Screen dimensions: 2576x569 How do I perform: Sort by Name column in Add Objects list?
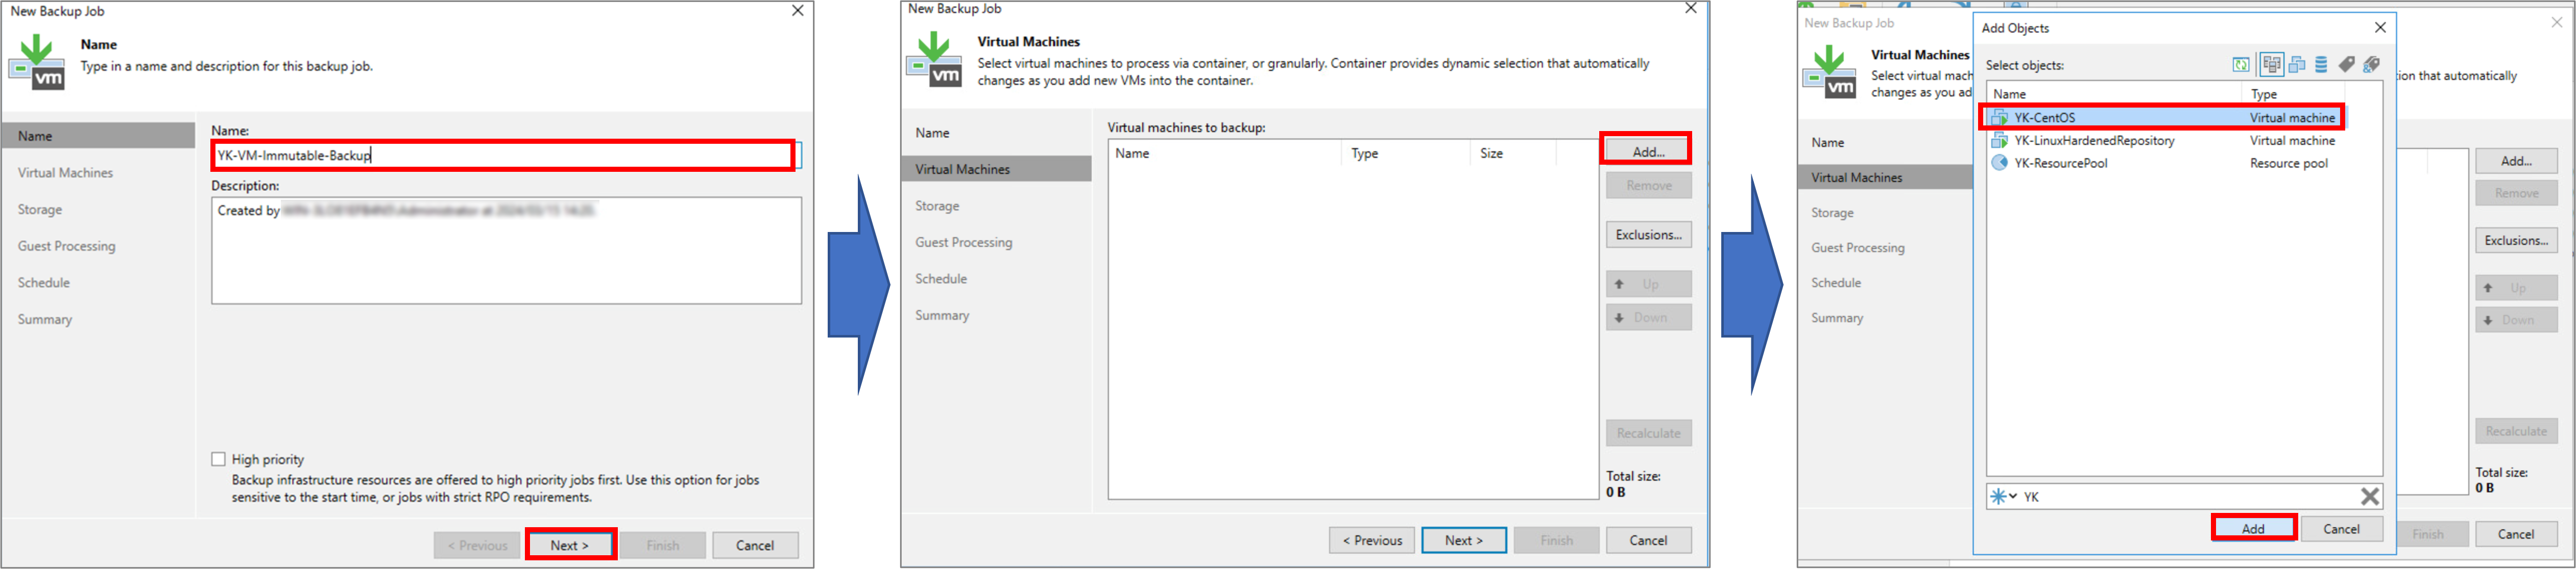(x=2114, y=94)
